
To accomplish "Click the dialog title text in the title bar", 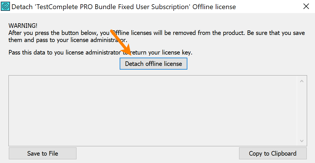I will (124, 7).
